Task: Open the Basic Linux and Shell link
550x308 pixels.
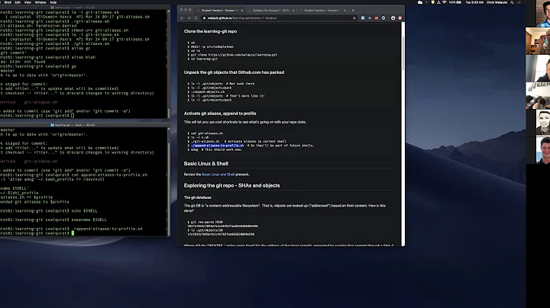Action: point(218,175)
